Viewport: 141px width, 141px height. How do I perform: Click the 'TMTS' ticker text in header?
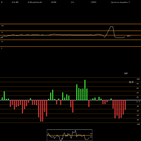pos(94,2)
